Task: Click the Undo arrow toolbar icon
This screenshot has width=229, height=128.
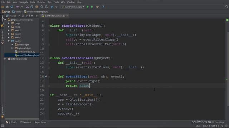Action: [x=18, y=7]
